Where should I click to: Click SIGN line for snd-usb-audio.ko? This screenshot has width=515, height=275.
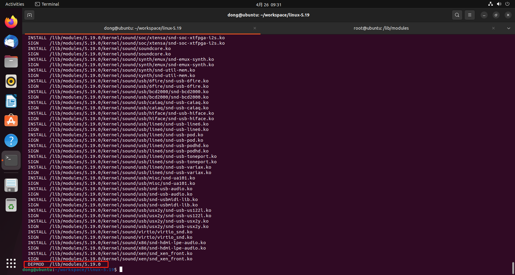click(x=110, y=194)
